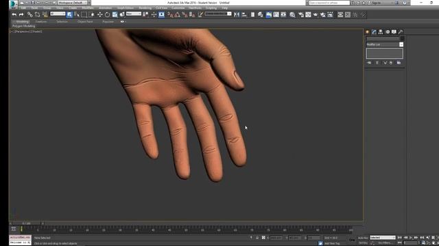The width and height of the screenshot is (439, 246).
Task: Toggle the 3D Snaps icon
Action: tap(170, 14)
